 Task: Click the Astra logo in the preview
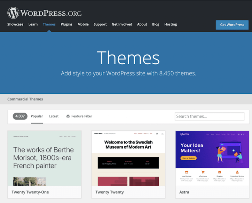tap(185, 134)
